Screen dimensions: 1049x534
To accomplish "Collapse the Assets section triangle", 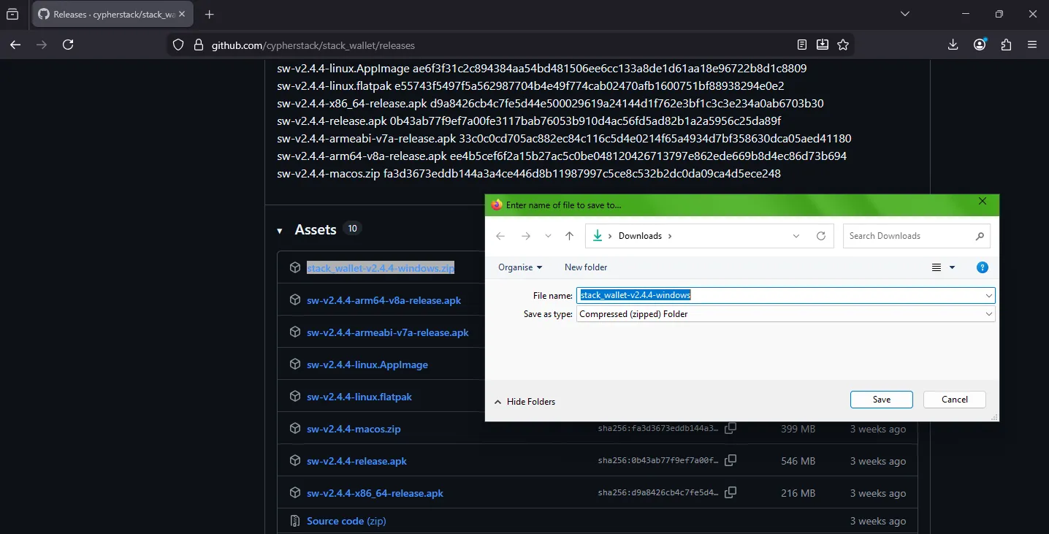I will pos(280,231).
